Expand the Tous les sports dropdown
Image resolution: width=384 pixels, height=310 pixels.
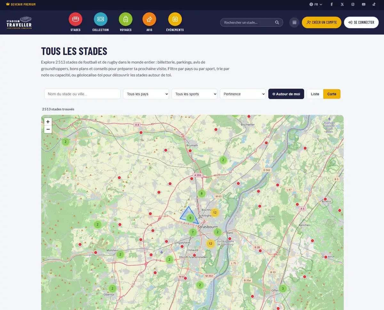[x=194, y=94]
